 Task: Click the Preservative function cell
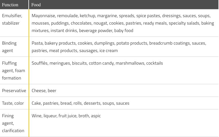[14, 90]
